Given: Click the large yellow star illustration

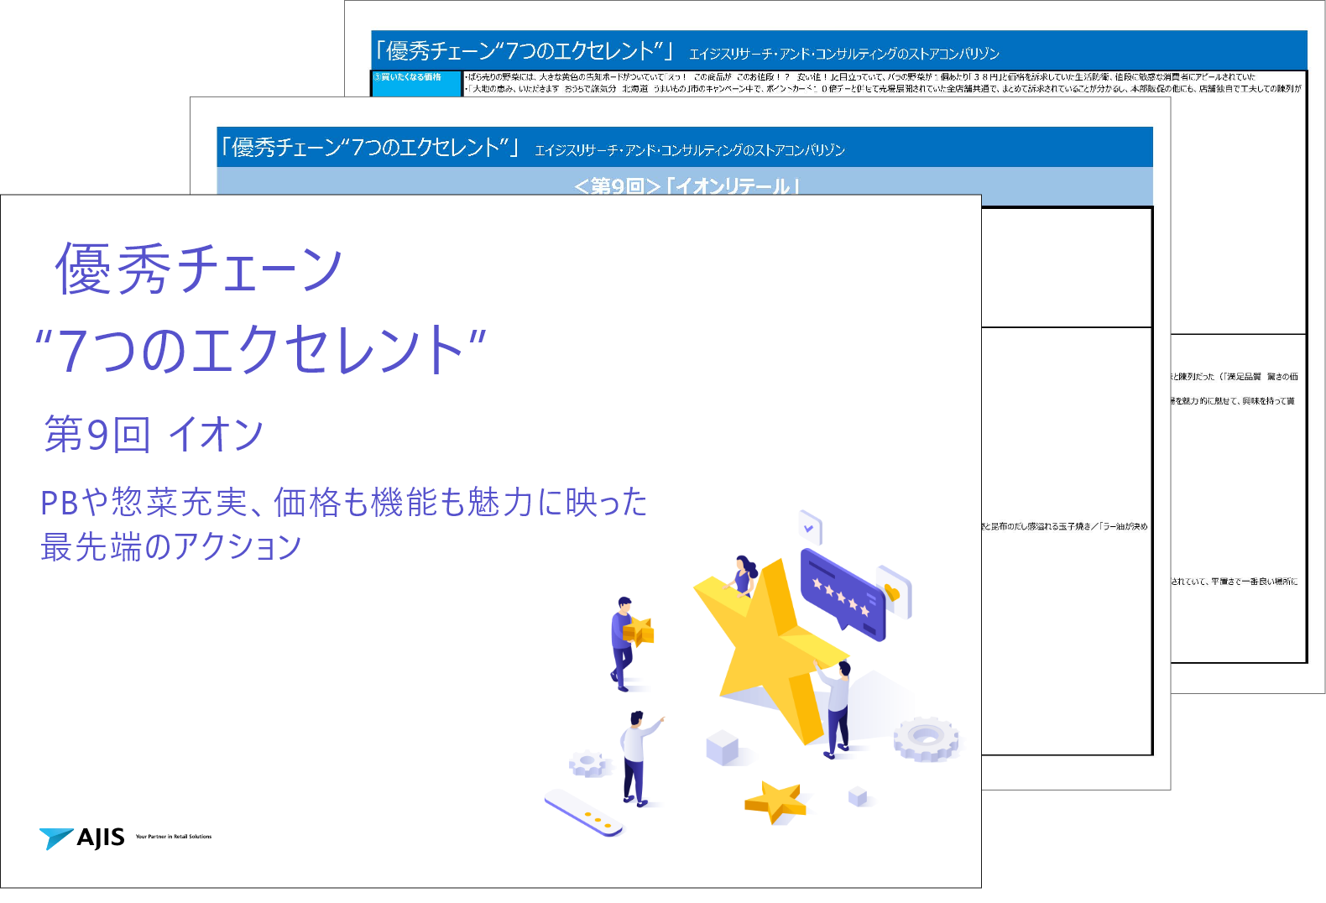Looking at the screenshot, I should 770,650.
